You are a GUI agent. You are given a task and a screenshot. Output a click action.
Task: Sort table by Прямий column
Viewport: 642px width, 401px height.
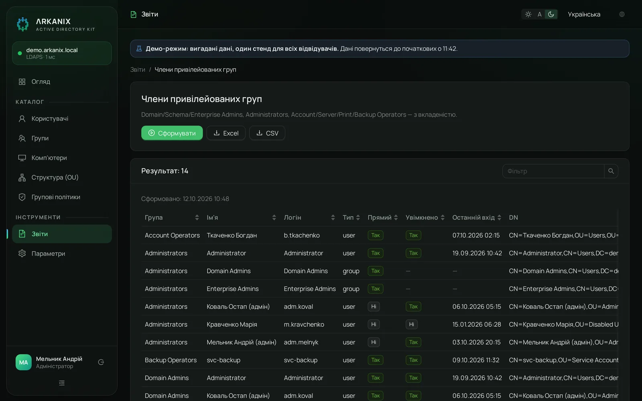pyautogui.click(x=383, y=217)
